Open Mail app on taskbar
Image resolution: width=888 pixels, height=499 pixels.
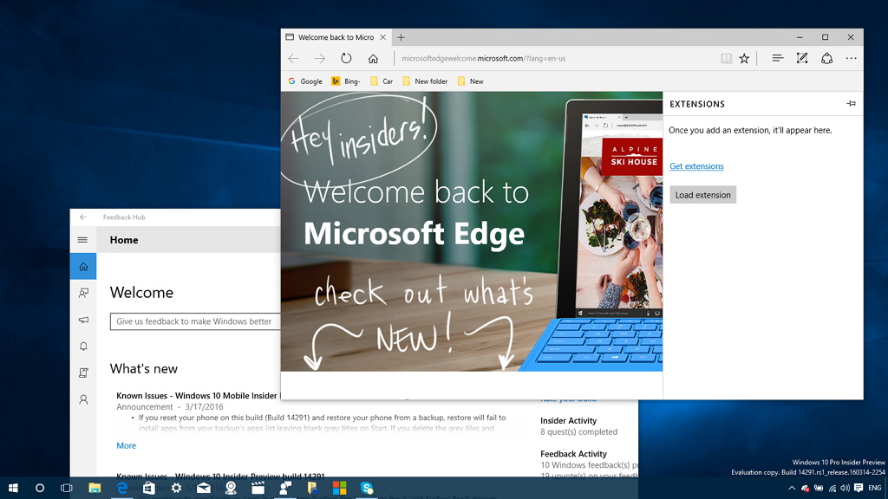click(203, 488)
